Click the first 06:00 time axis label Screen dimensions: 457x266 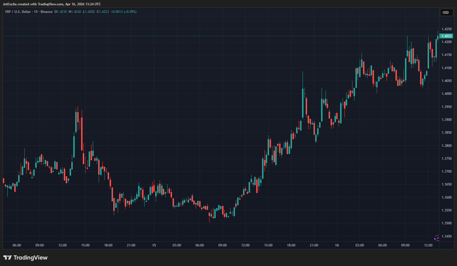17,245
